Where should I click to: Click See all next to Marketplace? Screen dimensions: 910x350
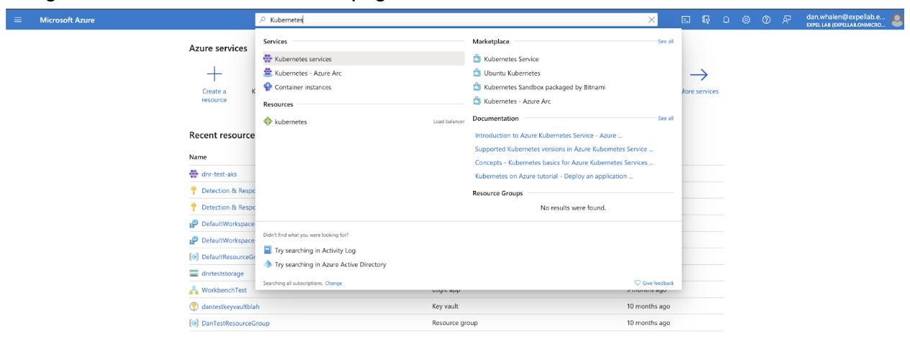pyautogui.click(x=666, y=42)
